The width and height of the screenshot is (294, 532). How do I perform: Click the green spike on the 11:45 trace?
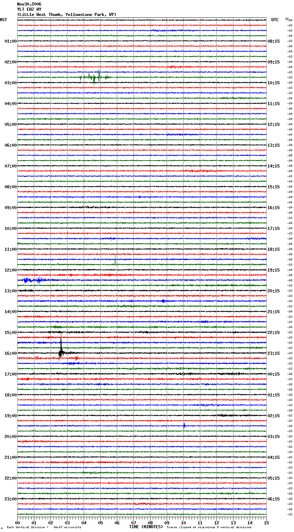pos(115,259)
